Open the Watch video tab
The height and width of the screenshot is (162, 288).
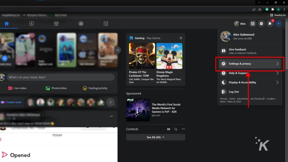click(x=31, y=24)
